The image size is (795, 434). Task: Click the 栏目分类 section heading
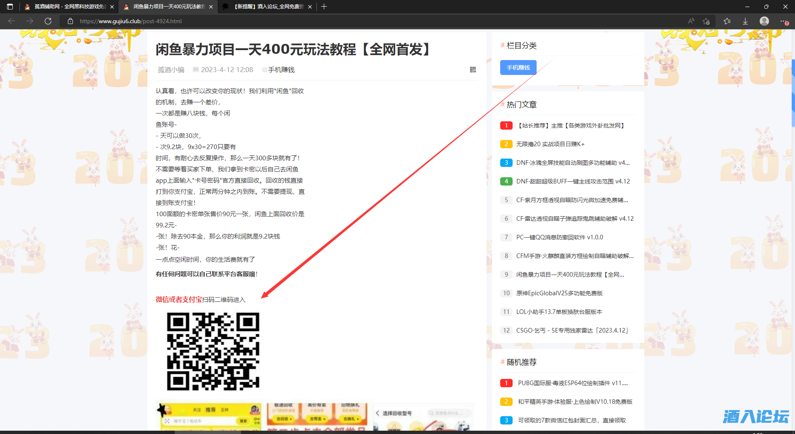[x=521, y=46]
